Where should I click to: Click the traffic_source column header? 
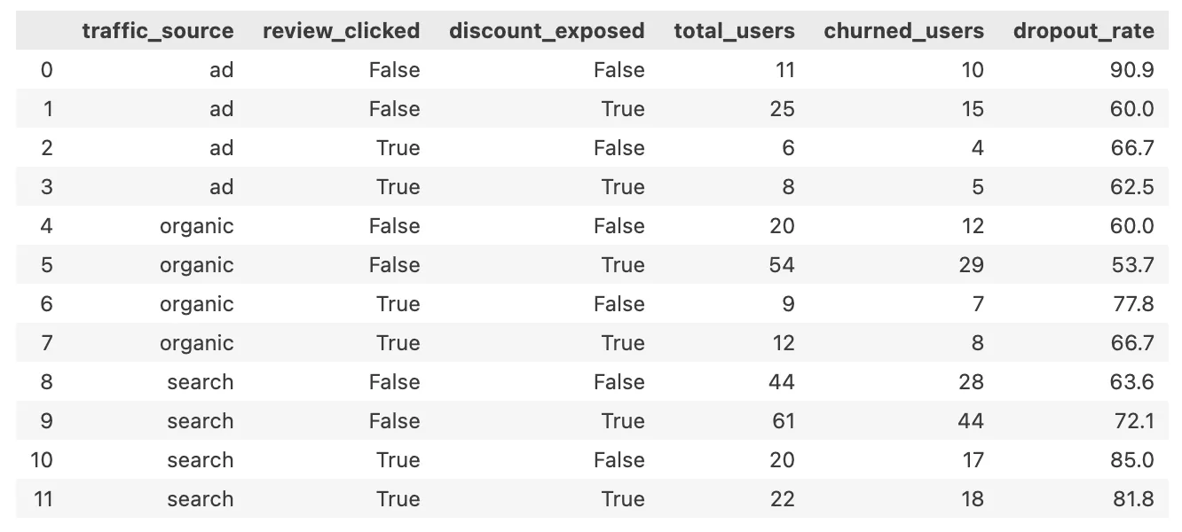(x=157, y=31)
